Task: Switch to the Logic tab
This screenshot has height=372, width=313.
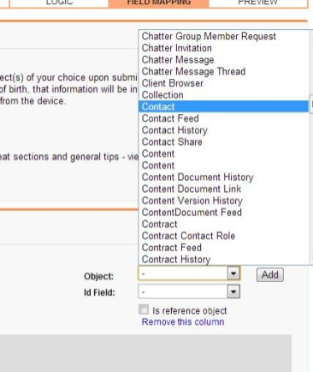Action: [x=59, y=3]
